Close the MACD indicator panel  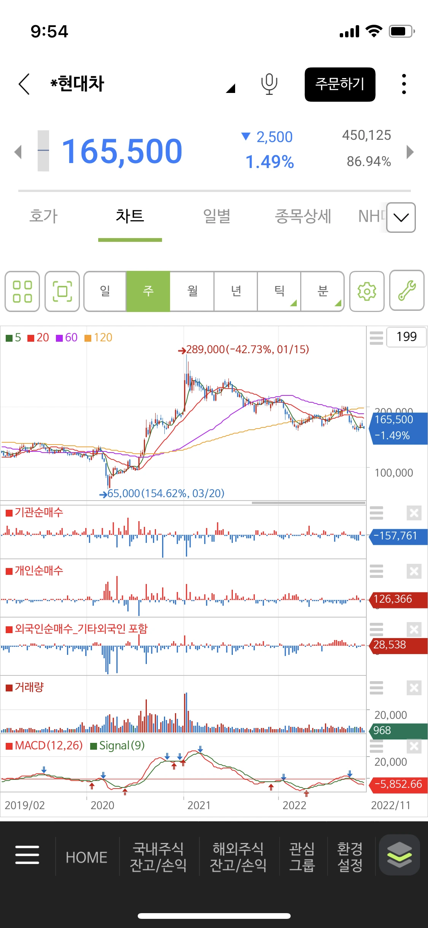pos(414,746)
